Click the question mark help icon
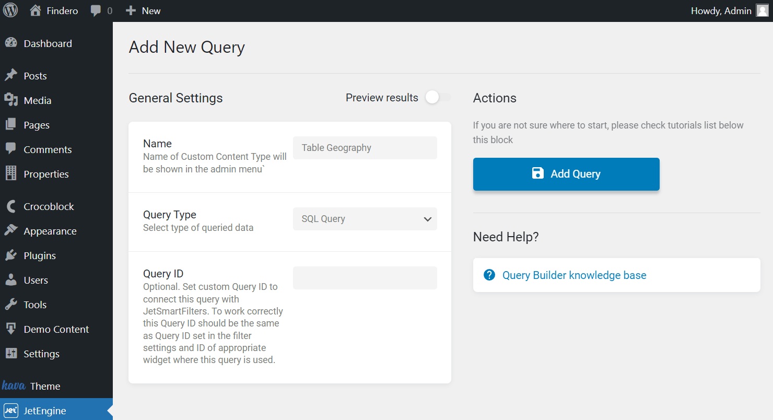The image size is (773, 420). pyautogui.click(x=489, y=275)
